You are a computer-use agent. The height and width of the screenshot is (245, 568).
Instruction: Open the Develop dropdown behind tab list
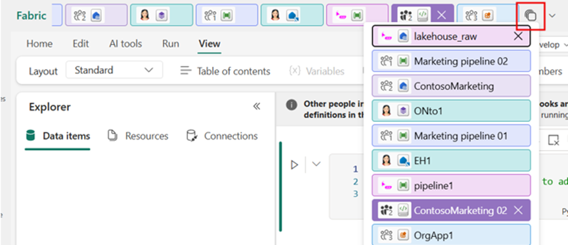coord(553,45)
